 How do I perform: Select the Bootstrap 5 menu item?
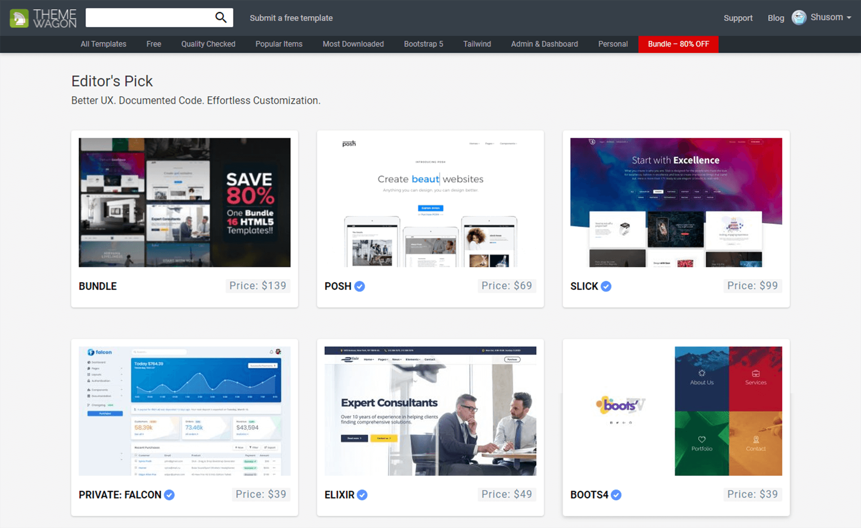pyautogui.click(x=423, y=44)
